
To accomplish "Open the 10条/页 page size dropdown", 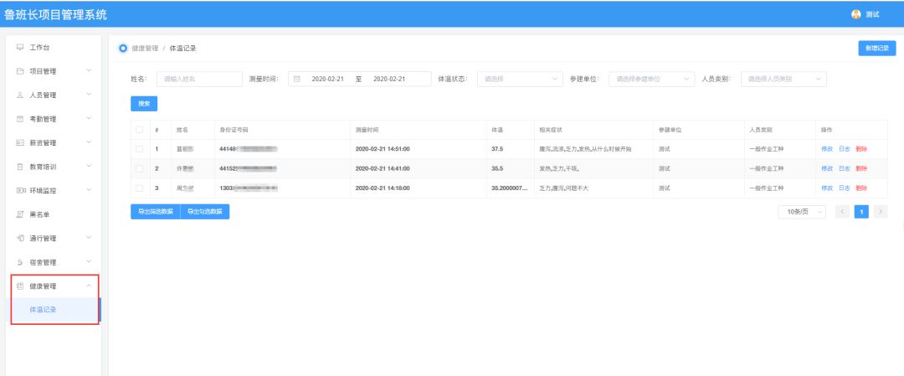I will coord(801,212).
